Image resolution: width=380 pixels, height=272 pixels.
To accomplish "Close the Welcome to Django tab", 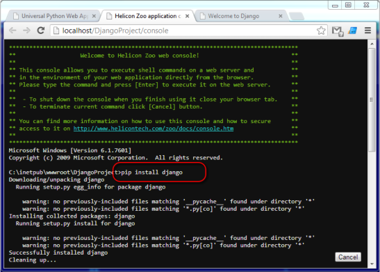I will coord(281,16).
